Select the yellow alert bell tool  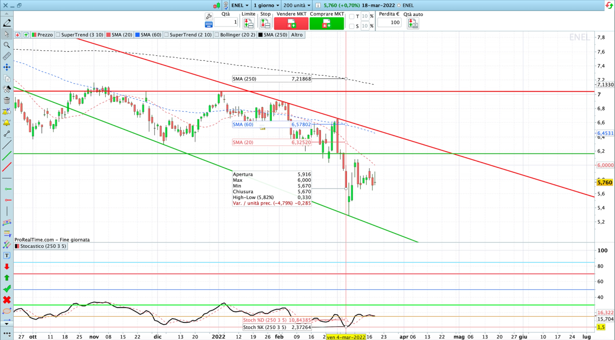(x=7, y=122)
